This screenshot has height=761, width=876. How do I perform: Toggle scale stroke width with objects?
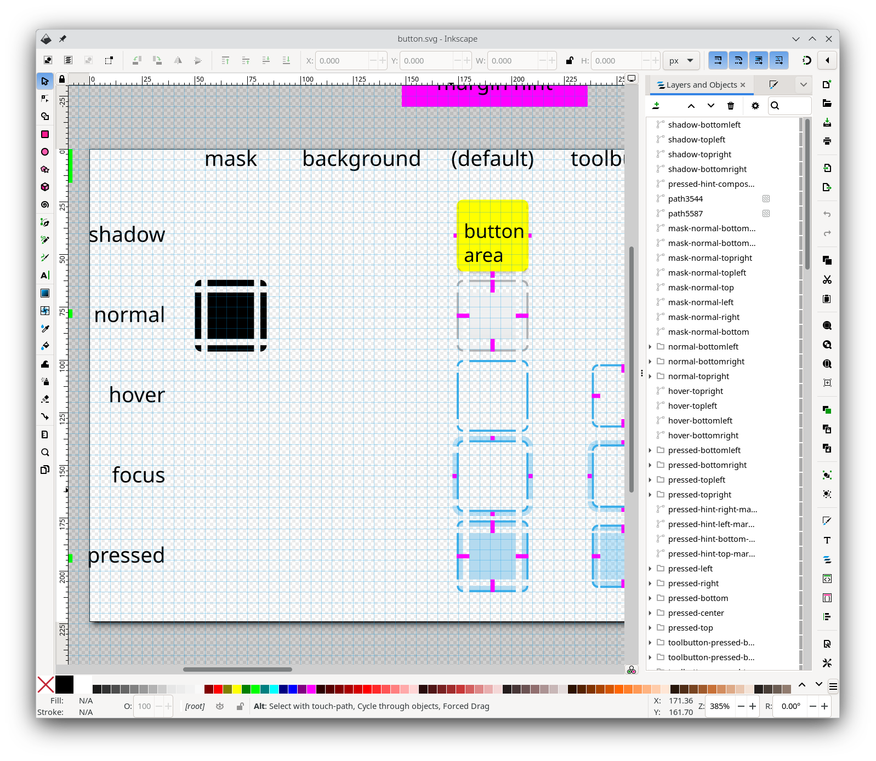point(718,60)
